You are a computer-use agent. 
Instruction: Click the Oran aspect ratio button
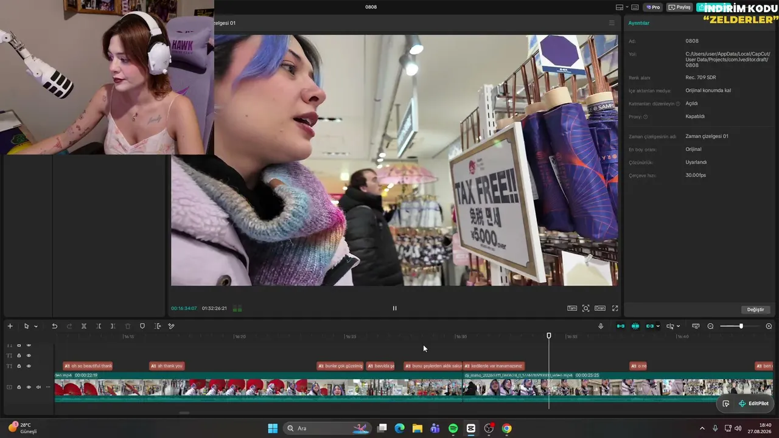(x=600, y=308)
